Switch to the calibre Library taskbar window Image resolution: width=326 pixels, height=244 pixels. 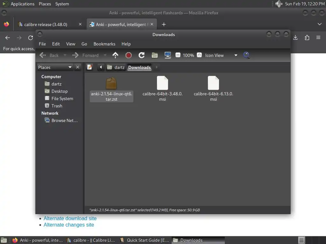click(91, 240)
